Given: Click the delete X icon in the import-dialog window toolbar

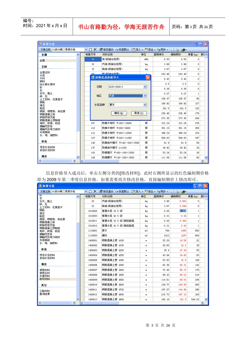Looking at the screenshot, I should [x=95, y=49].
